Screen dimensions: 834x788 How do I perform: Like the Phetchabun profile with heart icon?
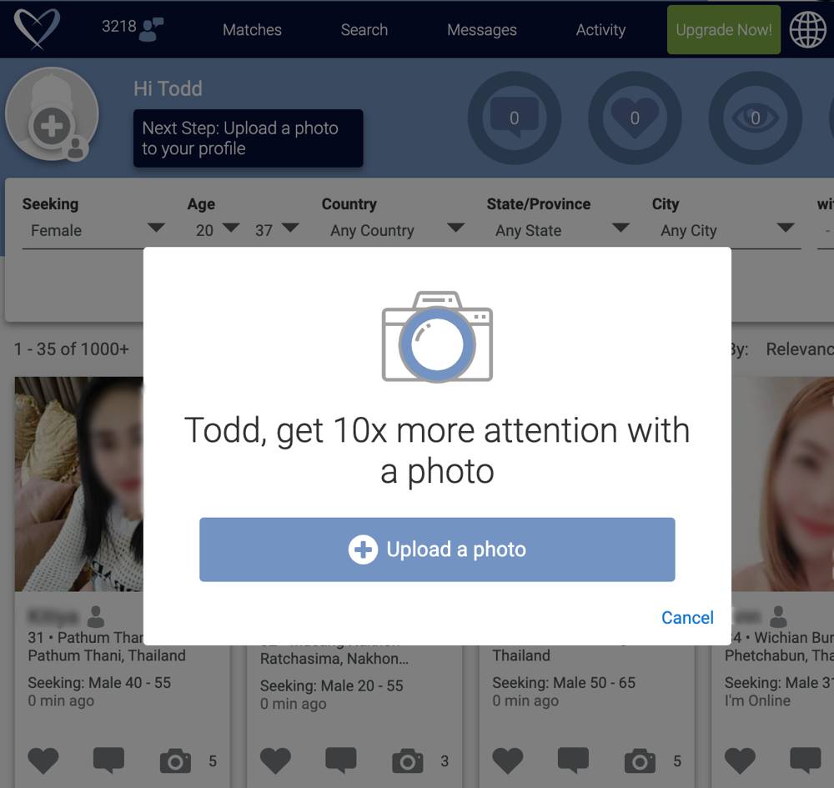point(740,760)
